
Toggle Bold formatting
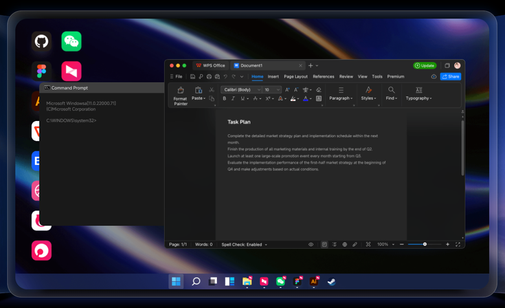(x=225, y=98)
